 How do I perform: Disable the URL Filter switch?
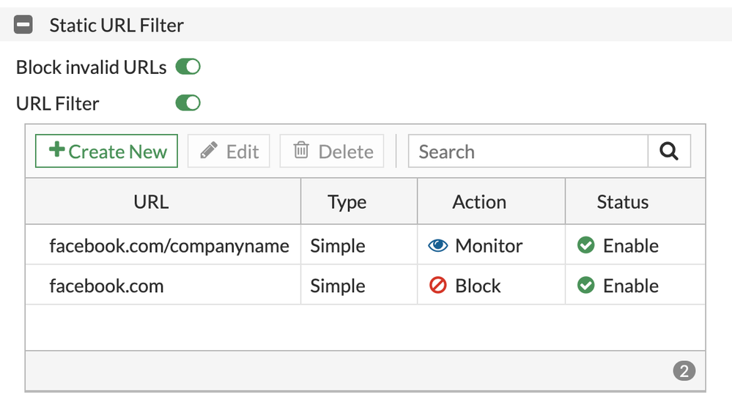[188, 103]
